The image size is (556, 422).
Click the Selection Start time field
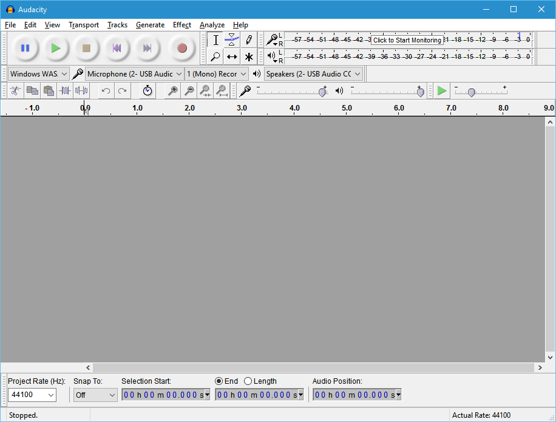click(x=163, y=395)
